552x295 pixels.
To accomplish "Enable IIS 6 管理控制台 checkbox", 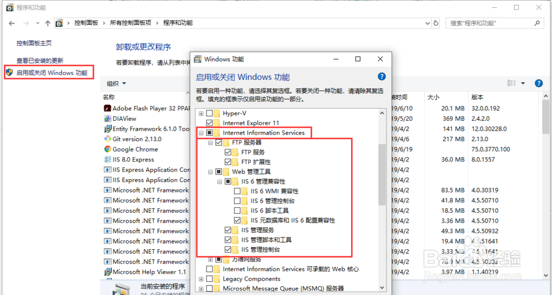I will pyautogui.click(x=237, y=201).
